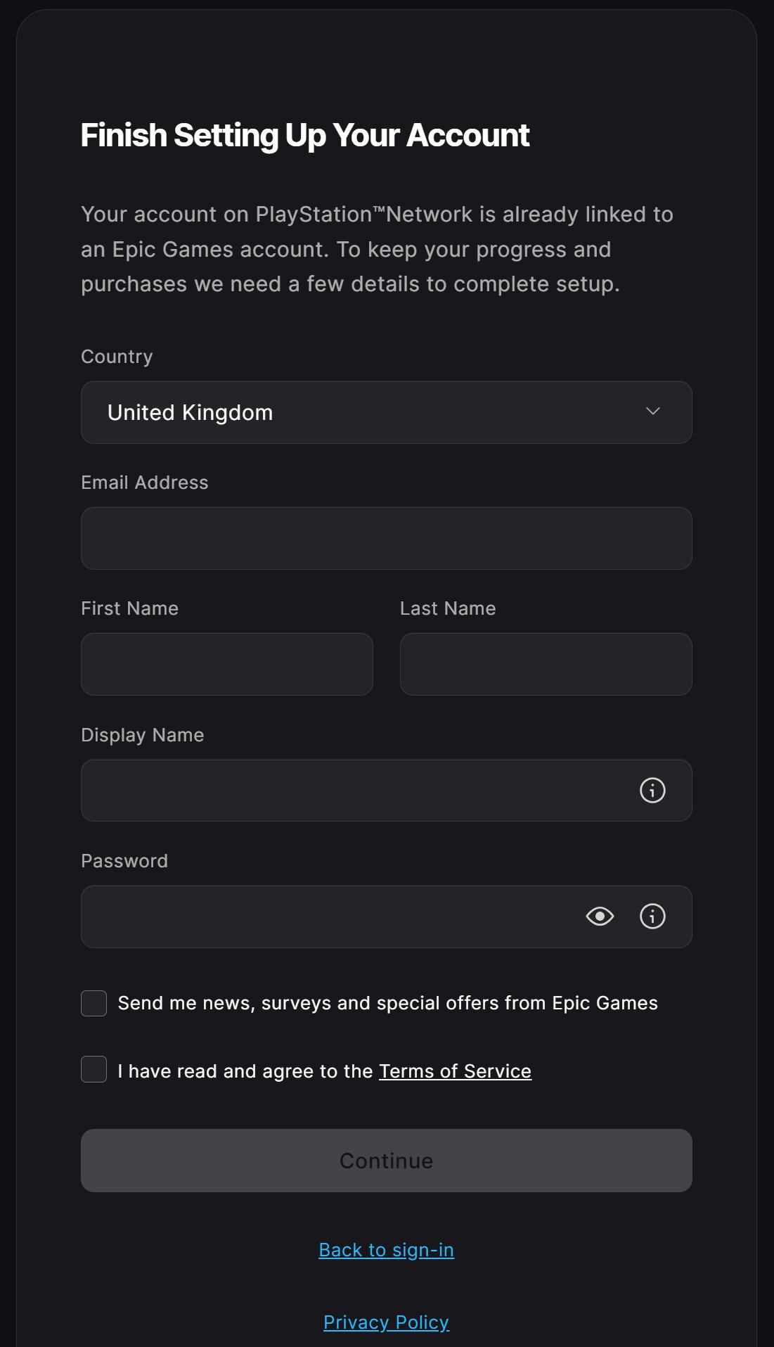Image resolution: width=774 pixels, height=1347 pixels.
Task: Click the "I have read and agree" text
Action: (x=245, y=1071)
